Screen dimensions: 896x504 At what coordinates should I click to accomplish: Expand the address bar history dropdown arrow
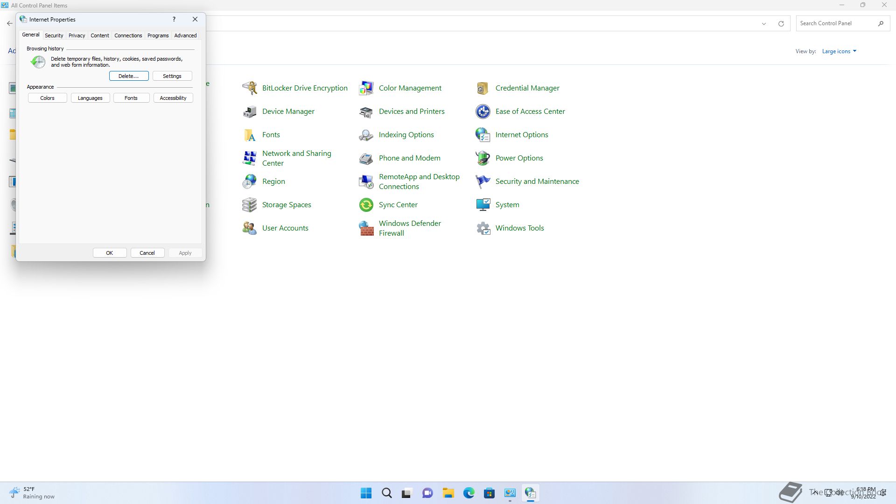click(x=764, y=23)
